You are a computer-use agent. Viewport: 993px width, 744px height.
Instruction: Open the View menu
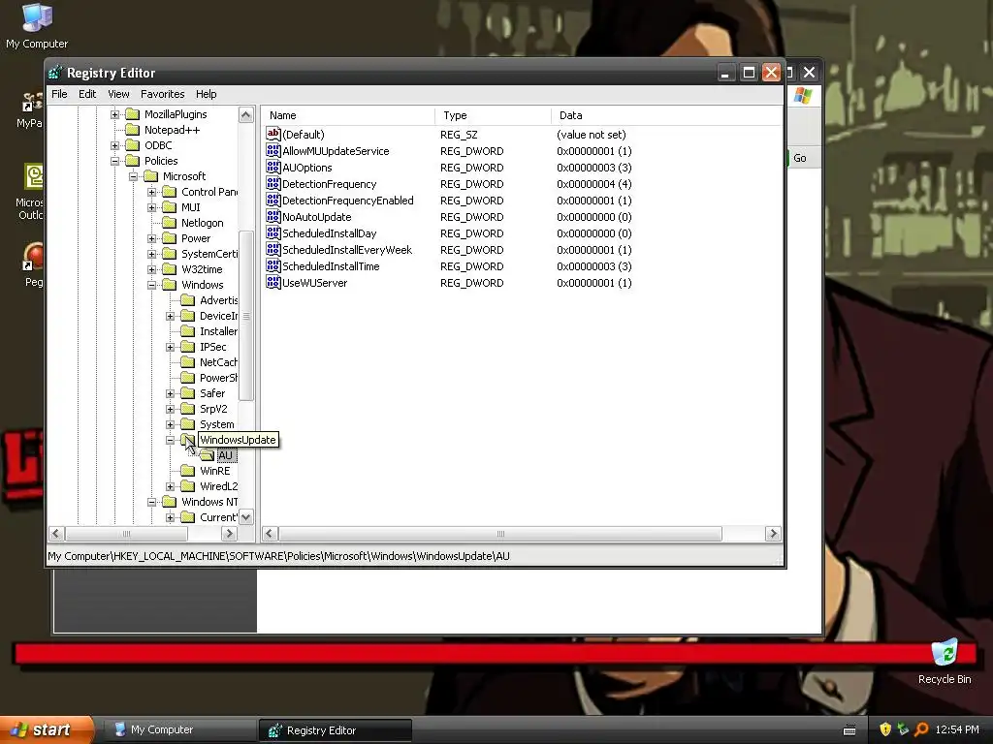tap(118, 94)
